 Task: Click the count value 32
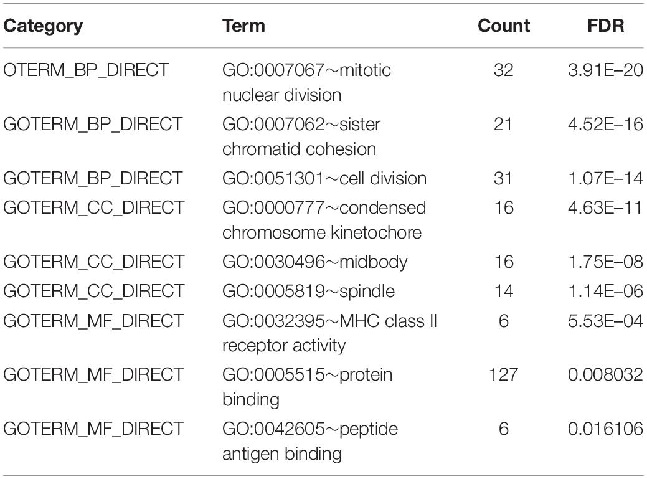[503, 70]
